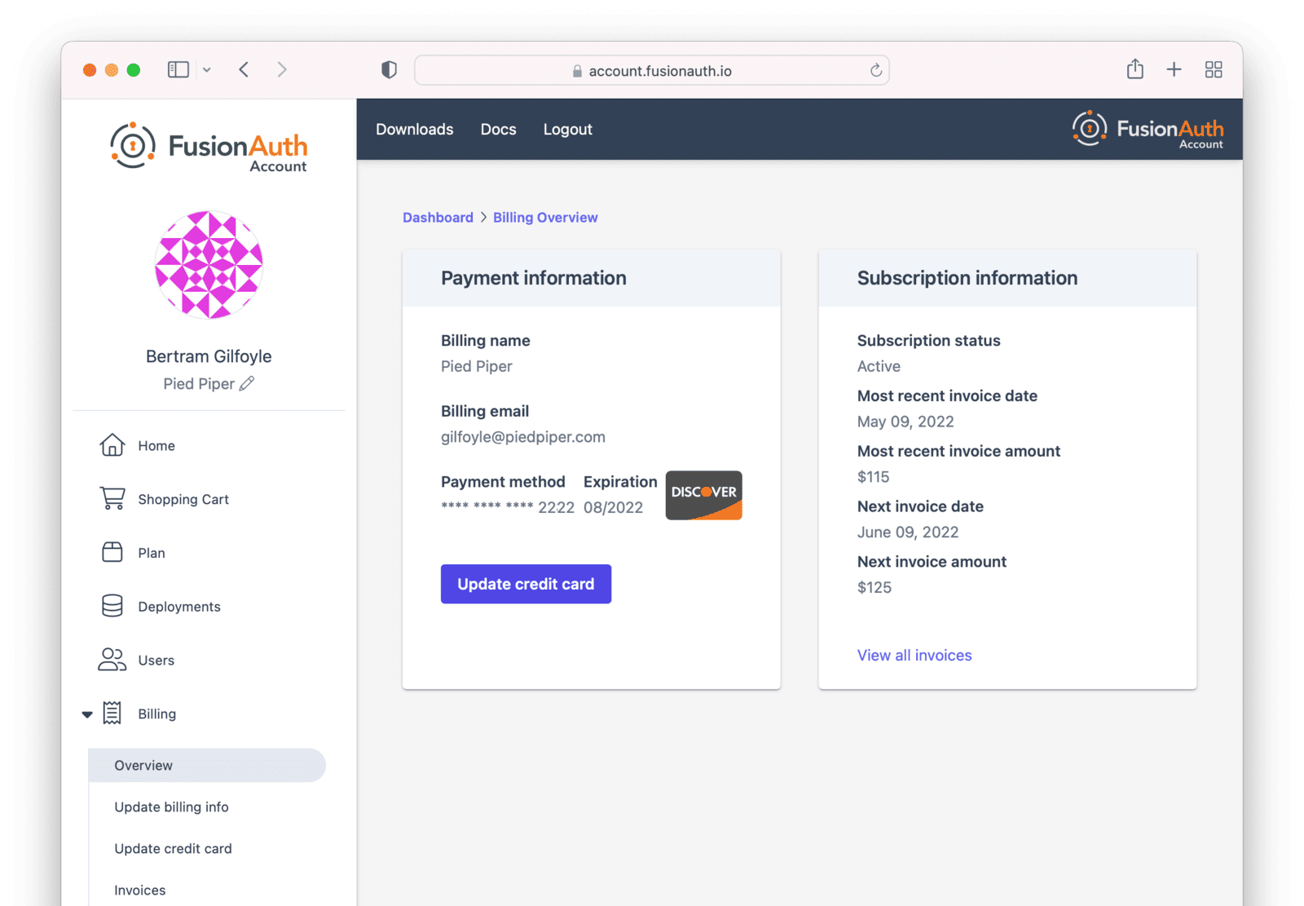Click FusionAuth Account logo in sidebar
The width and height of the screenshot is (1304, 906).
click(x=209, y=147)
